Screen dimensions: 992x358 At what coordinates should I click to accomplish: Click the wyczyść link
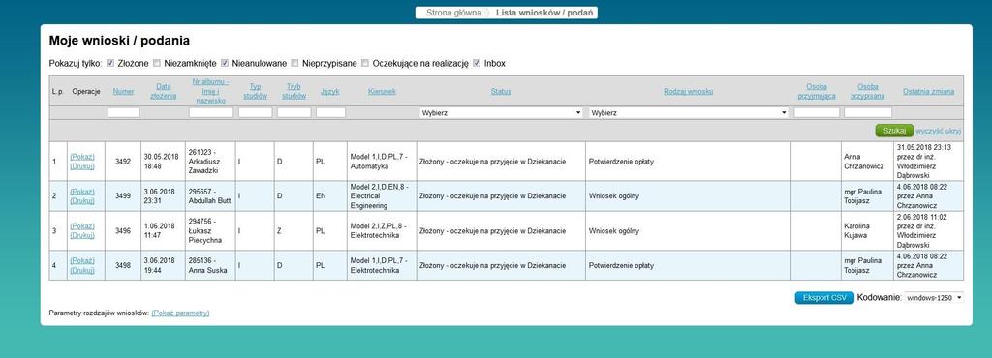[929, 131]
